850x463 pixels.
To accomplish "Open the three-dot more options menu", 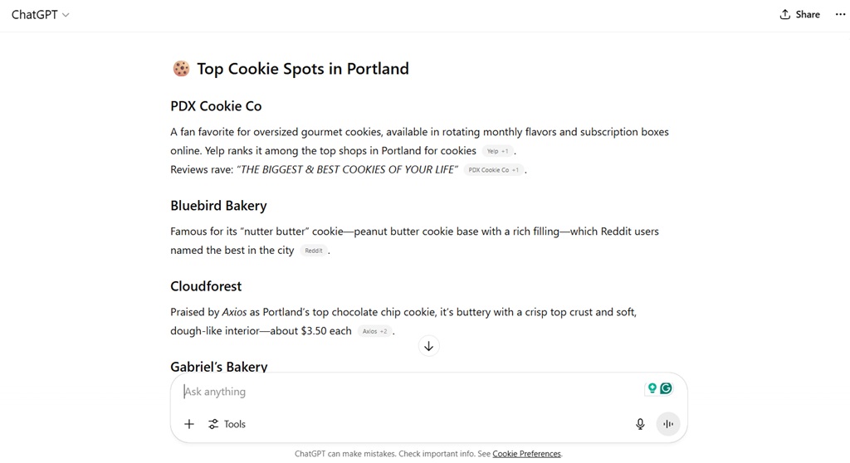I will [x=840, y=14].
